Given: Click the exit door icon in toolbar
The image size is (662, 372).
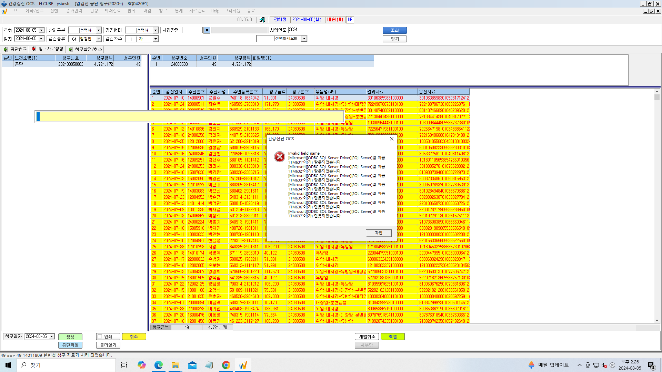Looking at the screenshot, I should [262, 20].
